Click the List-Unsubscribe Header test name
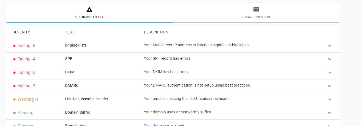The image size is (361, 126). pos(86,99)
